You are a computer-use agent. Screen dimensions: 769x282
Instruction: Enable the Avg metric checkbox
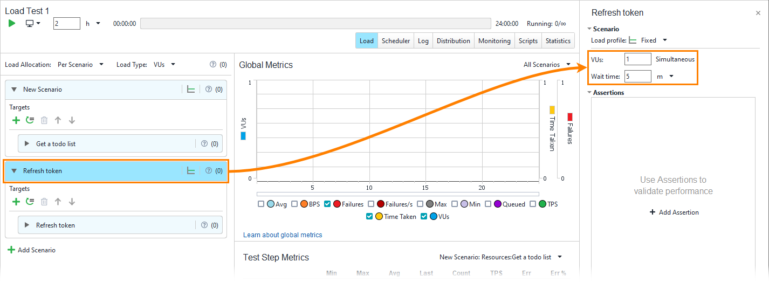[261, 204]
